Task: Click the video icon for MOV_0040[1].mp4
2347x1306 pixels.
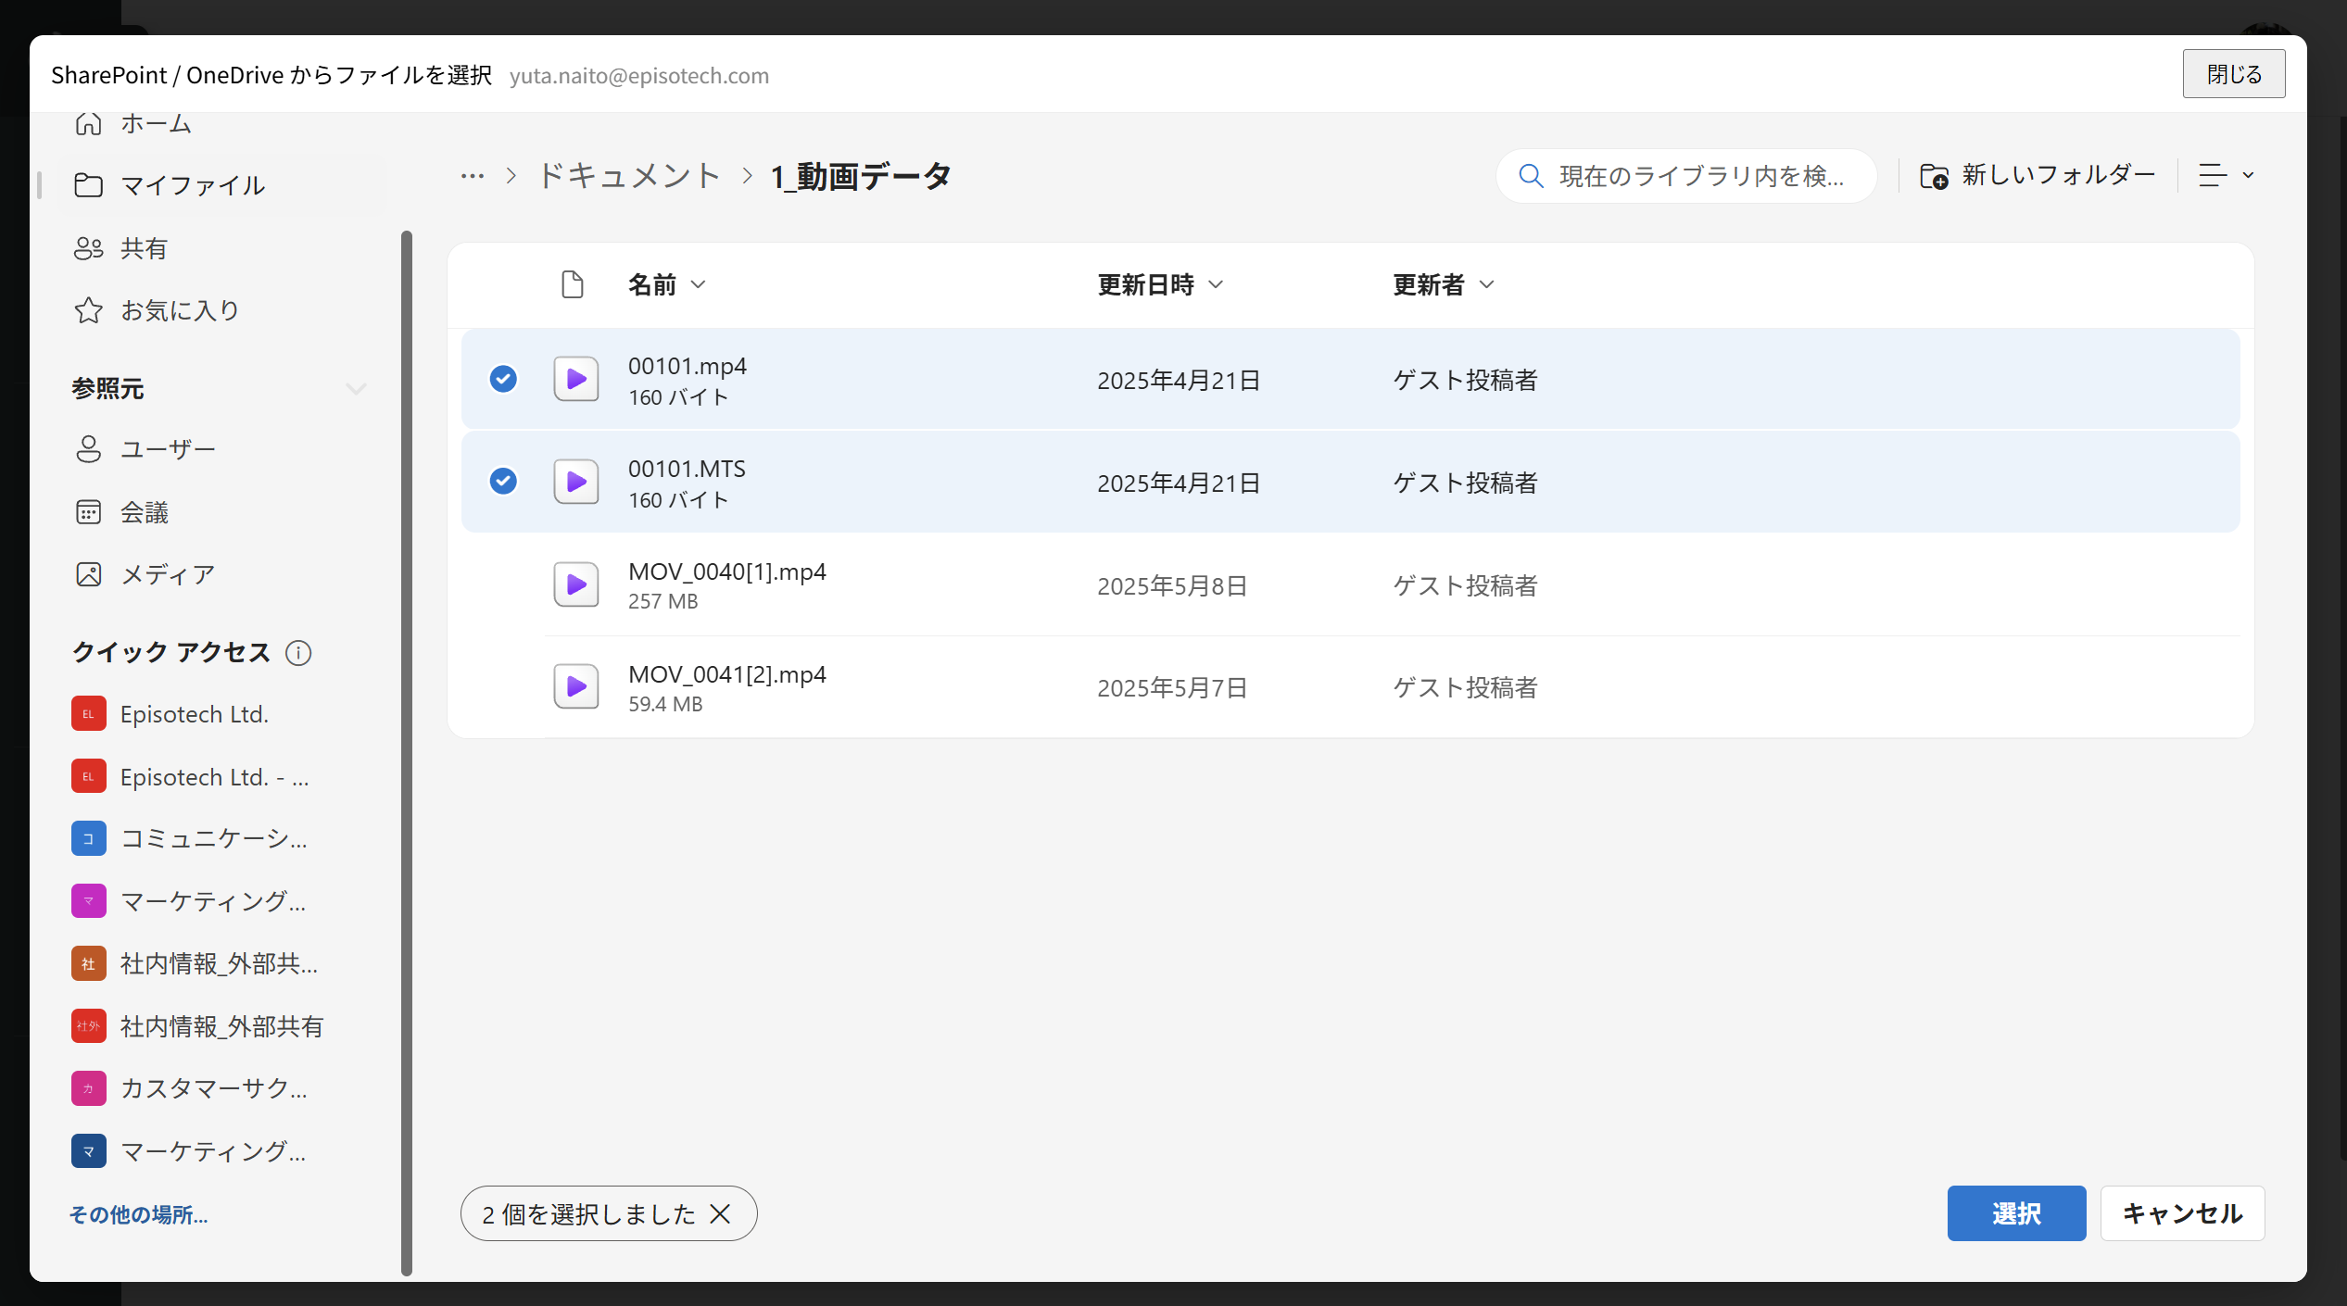Action: tap(576, 584)
